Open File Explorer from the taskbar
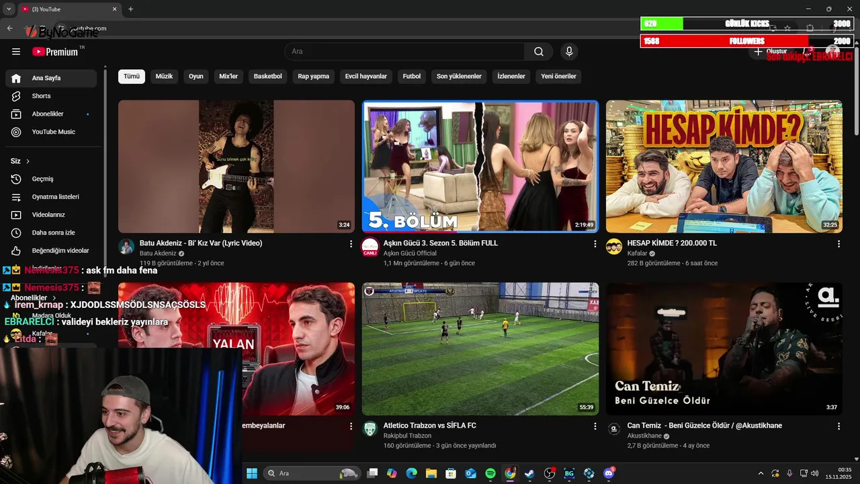Screen dimensions: 860x484 pos(431,473)
